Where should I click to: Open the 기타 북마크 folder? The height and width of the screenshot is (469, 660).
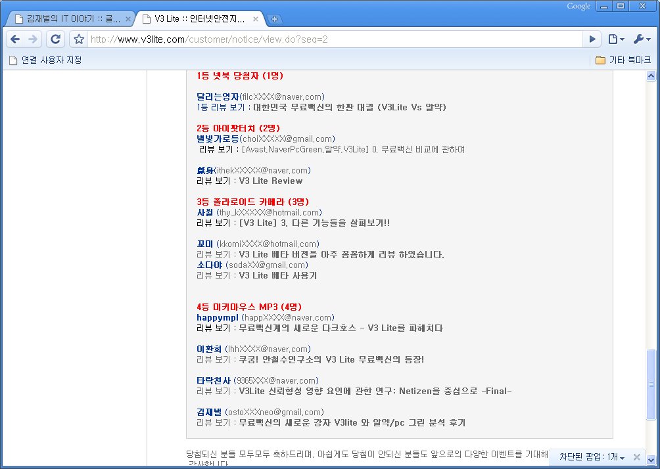pyautogui.click(x=623, y=60)
